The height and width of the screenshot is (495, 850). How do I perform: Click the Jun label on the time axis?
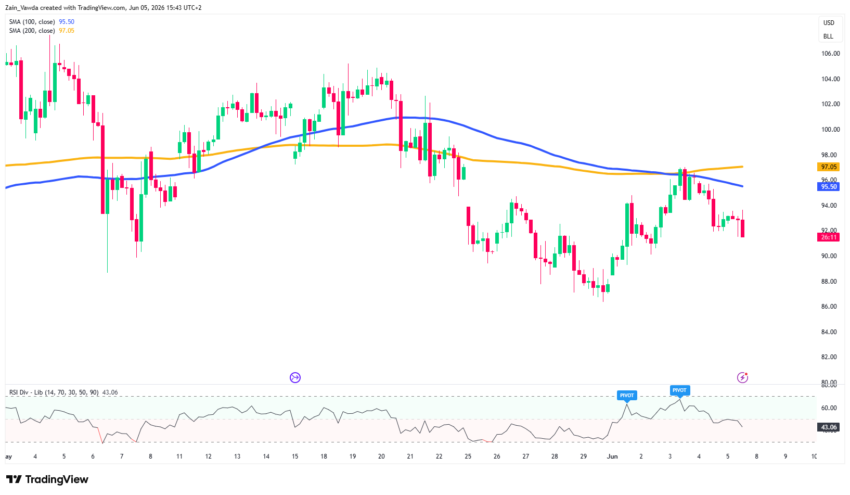[x=612, y=456]
